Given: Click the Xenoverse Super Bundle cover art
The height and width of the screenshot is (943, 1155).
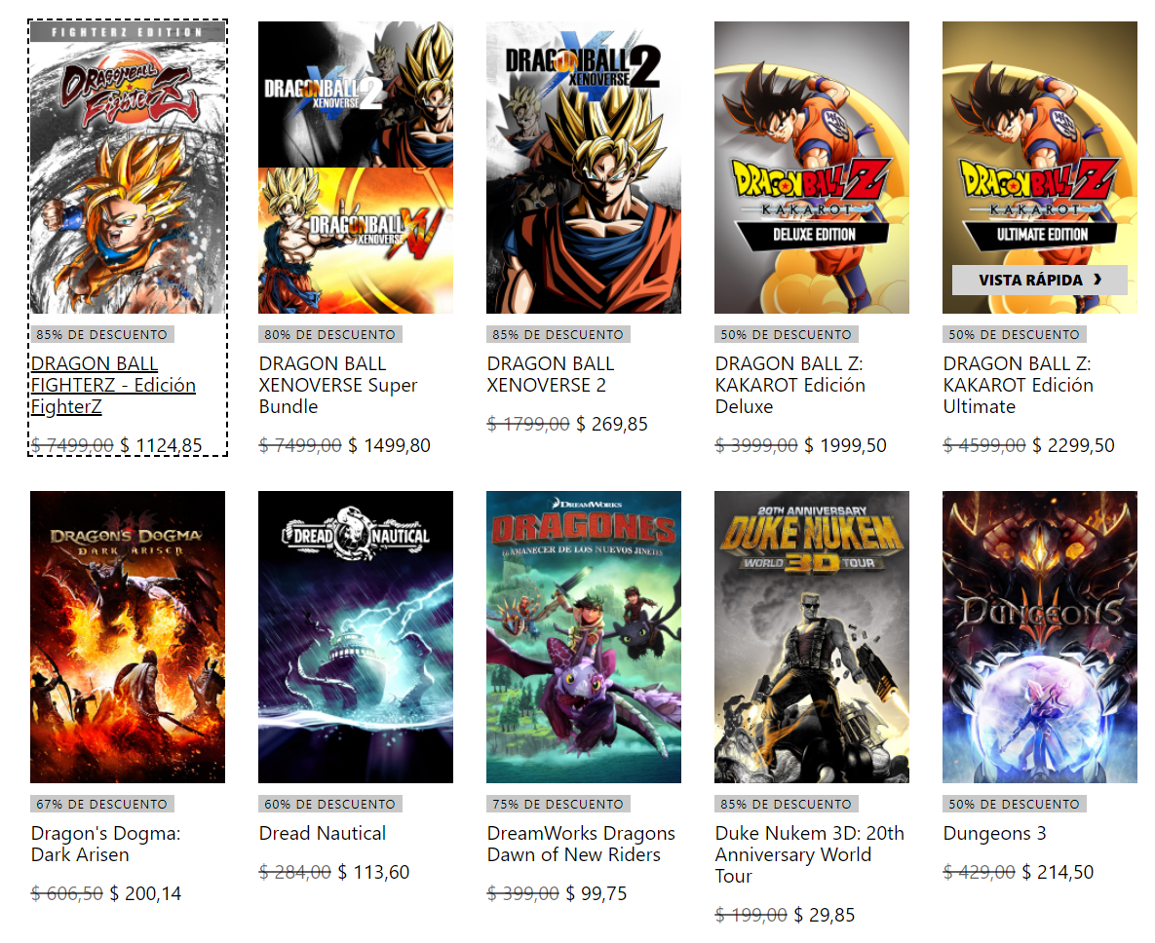Looking at the screenshot, I should [356, 168].
